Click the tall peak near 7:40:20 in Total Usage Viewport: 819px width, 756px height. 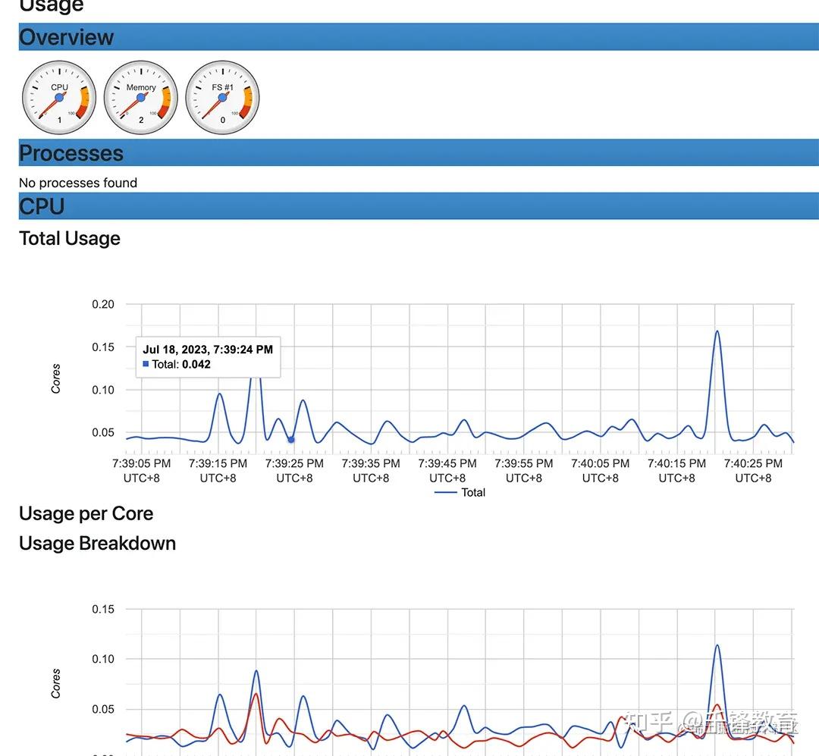coord(717,332)
